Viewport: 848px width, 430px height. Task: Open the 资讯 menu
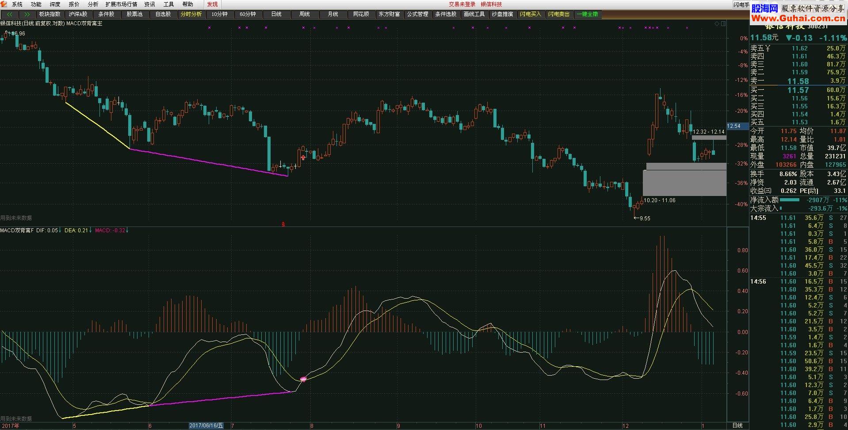coord(150,4)
